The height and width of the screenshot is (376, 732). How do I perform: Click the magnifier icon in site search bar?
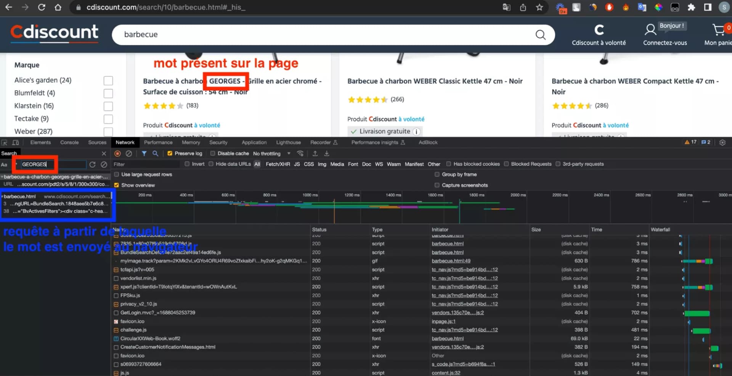click(x=540, y=35)
